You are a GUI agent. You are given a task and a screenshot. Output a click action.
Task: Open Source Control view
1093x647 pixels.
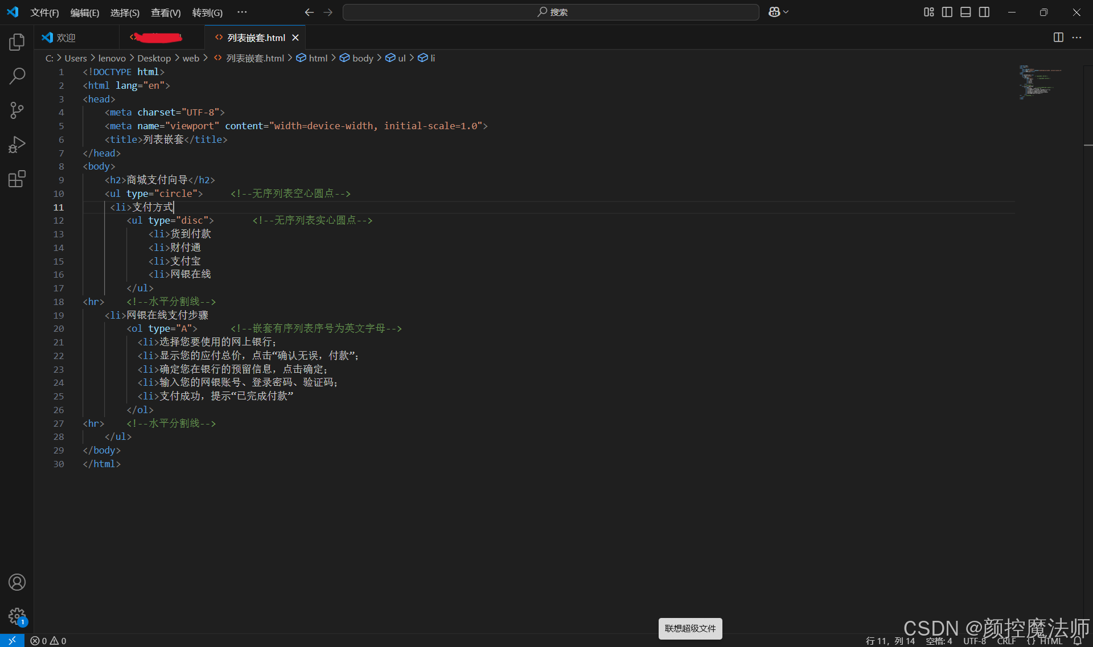(17, 110)
